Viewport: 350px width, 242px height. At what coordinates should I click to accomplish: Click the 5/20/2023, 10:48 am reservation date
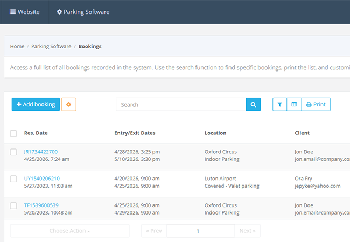click(48, 212)
